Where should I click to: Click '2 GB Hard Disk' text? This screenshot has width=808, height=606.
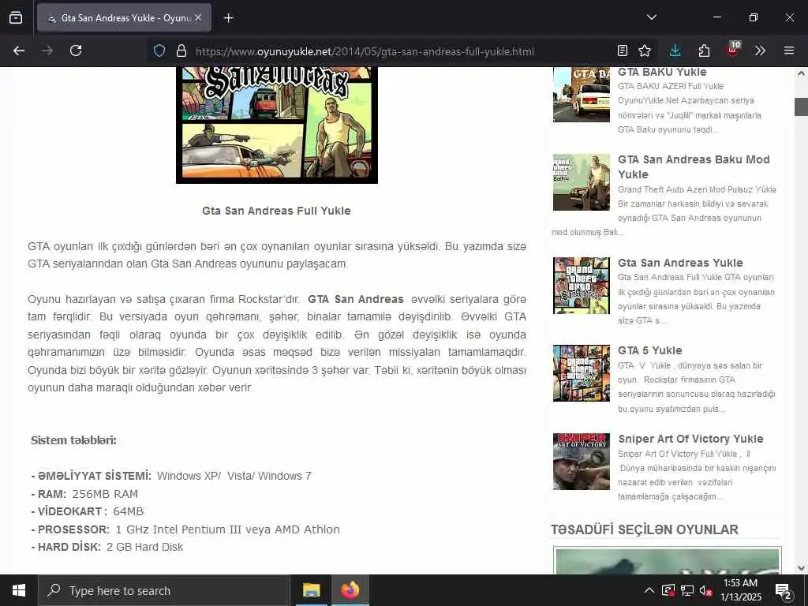click(145, 548)
